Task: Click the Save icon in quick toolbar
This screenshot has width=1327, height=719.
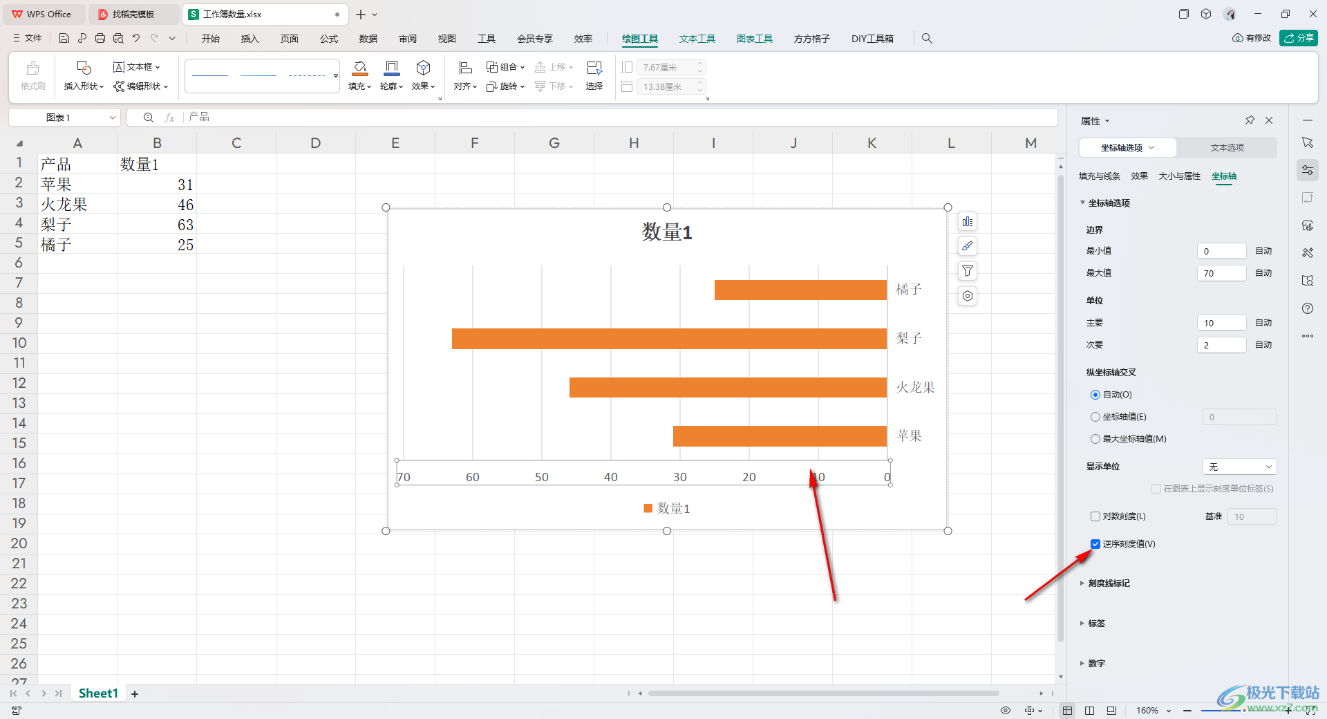Action: point(64,38)
